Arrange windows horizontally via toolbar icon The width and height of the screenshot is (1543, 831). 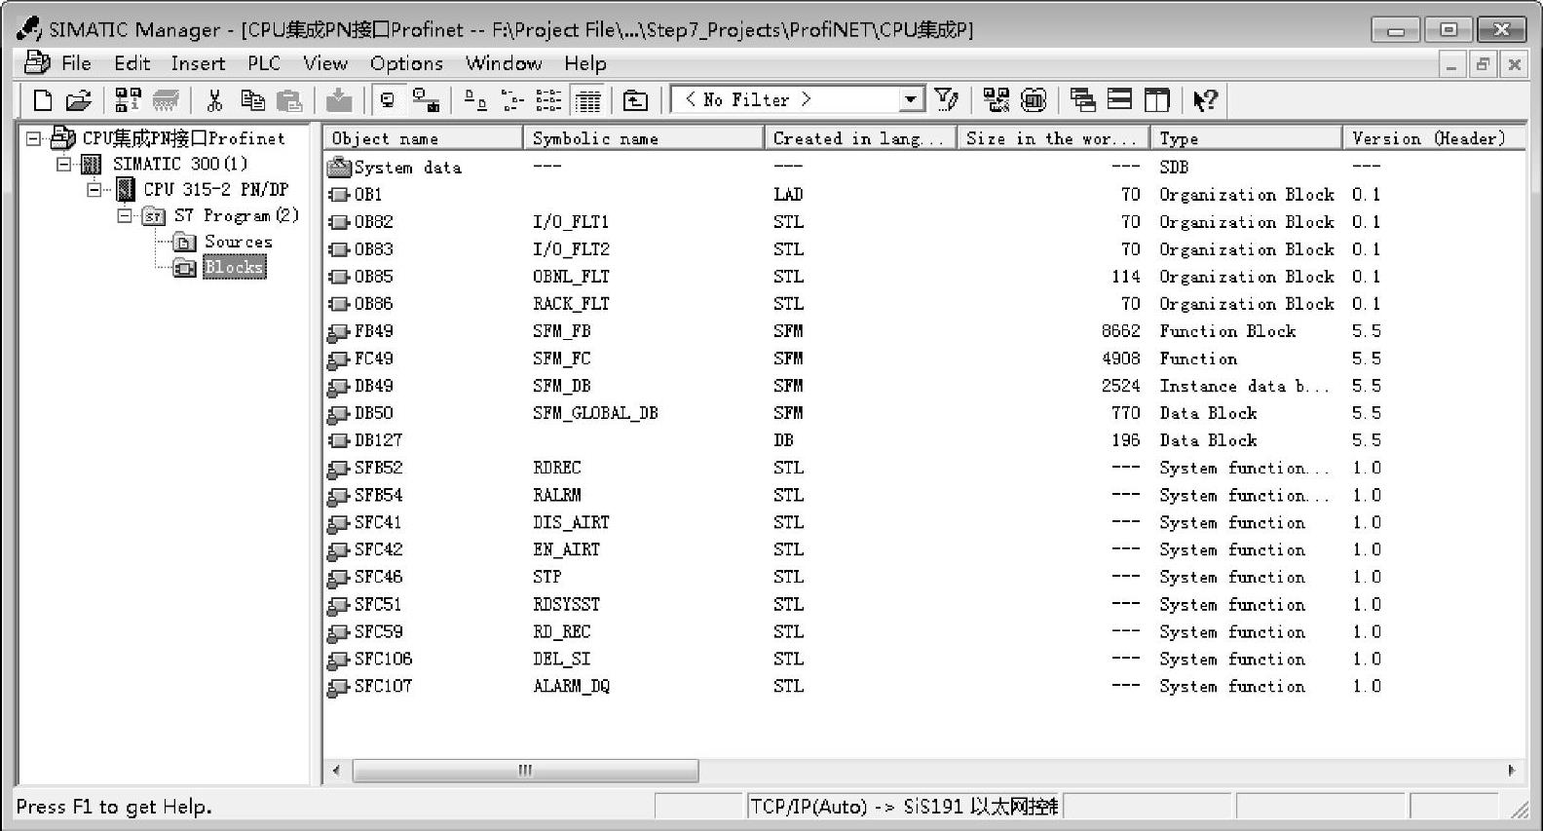pos(1119,99)
